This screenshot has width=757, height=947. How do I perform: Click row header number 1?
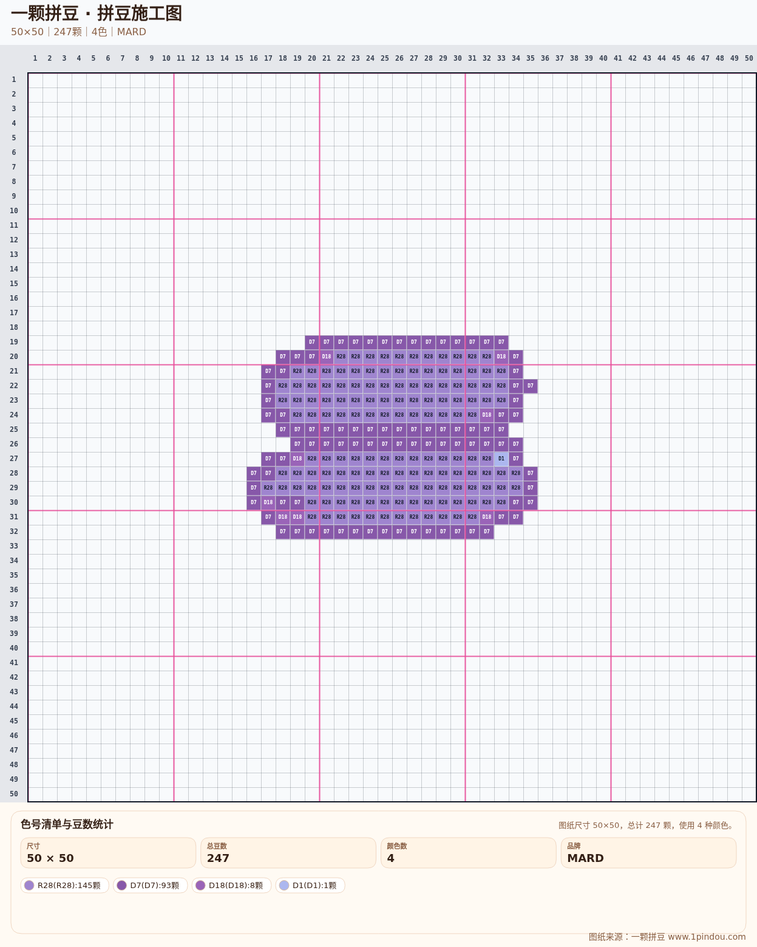point(14,80)
